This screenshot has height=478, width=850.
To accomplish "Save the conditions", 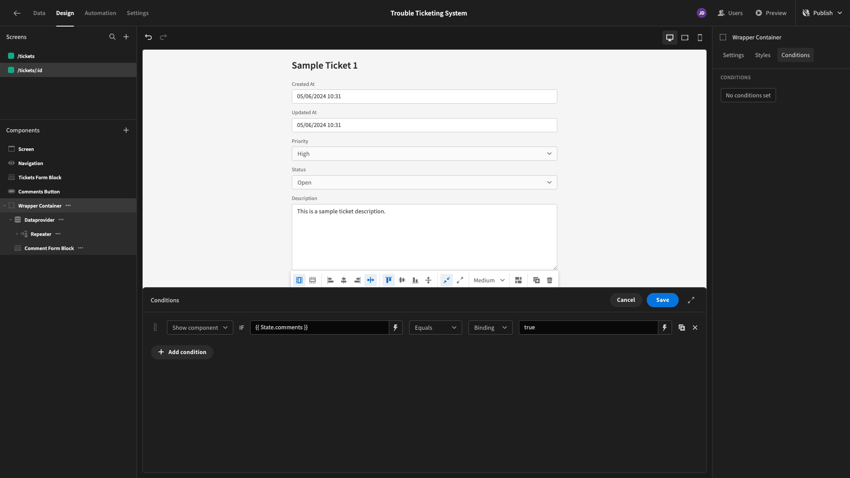I will (663, 300).
